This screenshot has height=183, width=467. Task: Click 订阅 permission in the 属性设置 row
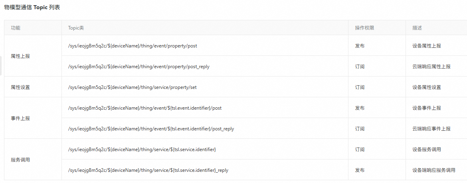click(360, 87)
